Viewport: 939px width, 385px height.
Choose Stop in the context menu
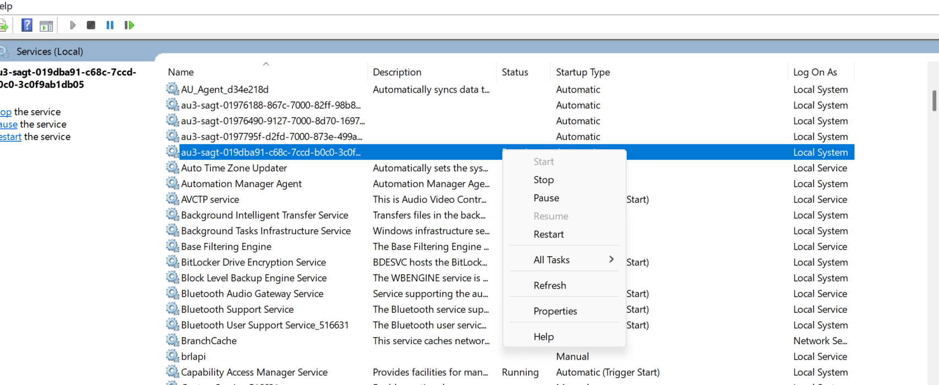coord(565,180)
